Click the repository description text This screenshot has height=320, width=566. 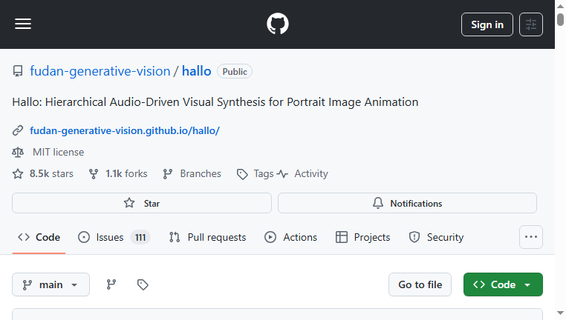[x=215, y=102]
